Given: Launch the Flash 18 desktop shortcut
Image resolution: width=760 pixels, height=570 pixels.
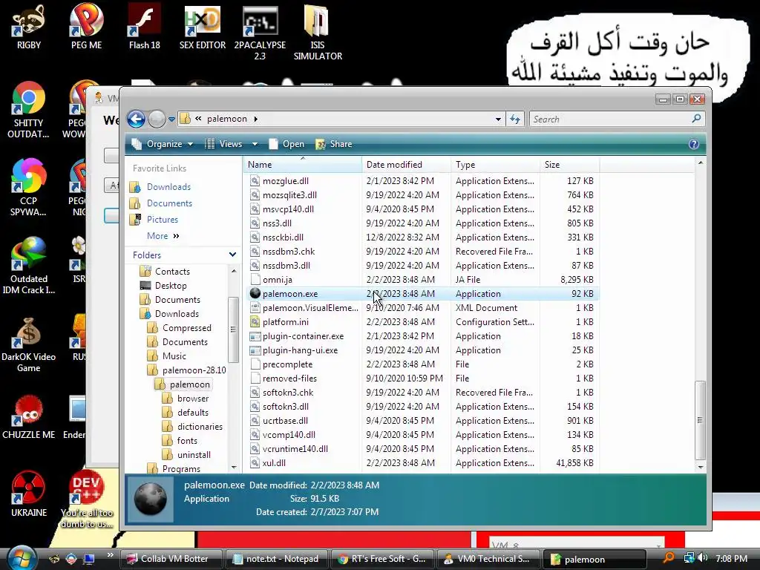Looking at the screenshot, I should pos(145,27).
